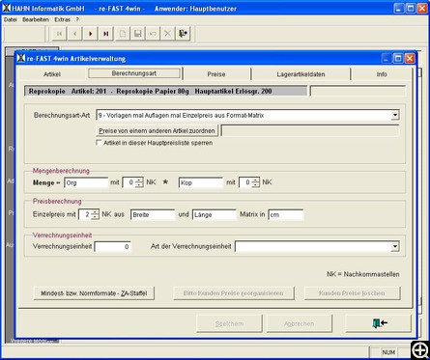Image resolution: width=430 pixels, height=360 pixels.
Task: Click Mindest- bzw. Normformate - ZA-Staffel button
Action: point(94,293)
